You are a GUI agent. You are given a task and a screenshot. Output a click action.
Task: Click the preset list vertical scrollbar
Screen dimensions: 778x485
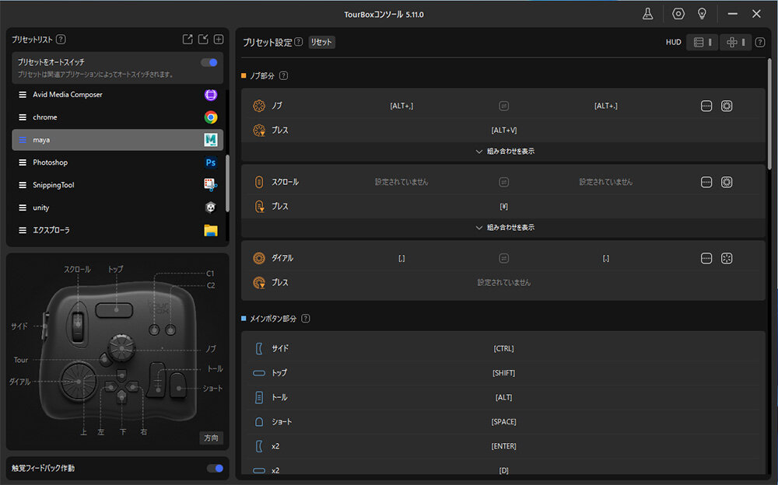[x=227, y=183]
